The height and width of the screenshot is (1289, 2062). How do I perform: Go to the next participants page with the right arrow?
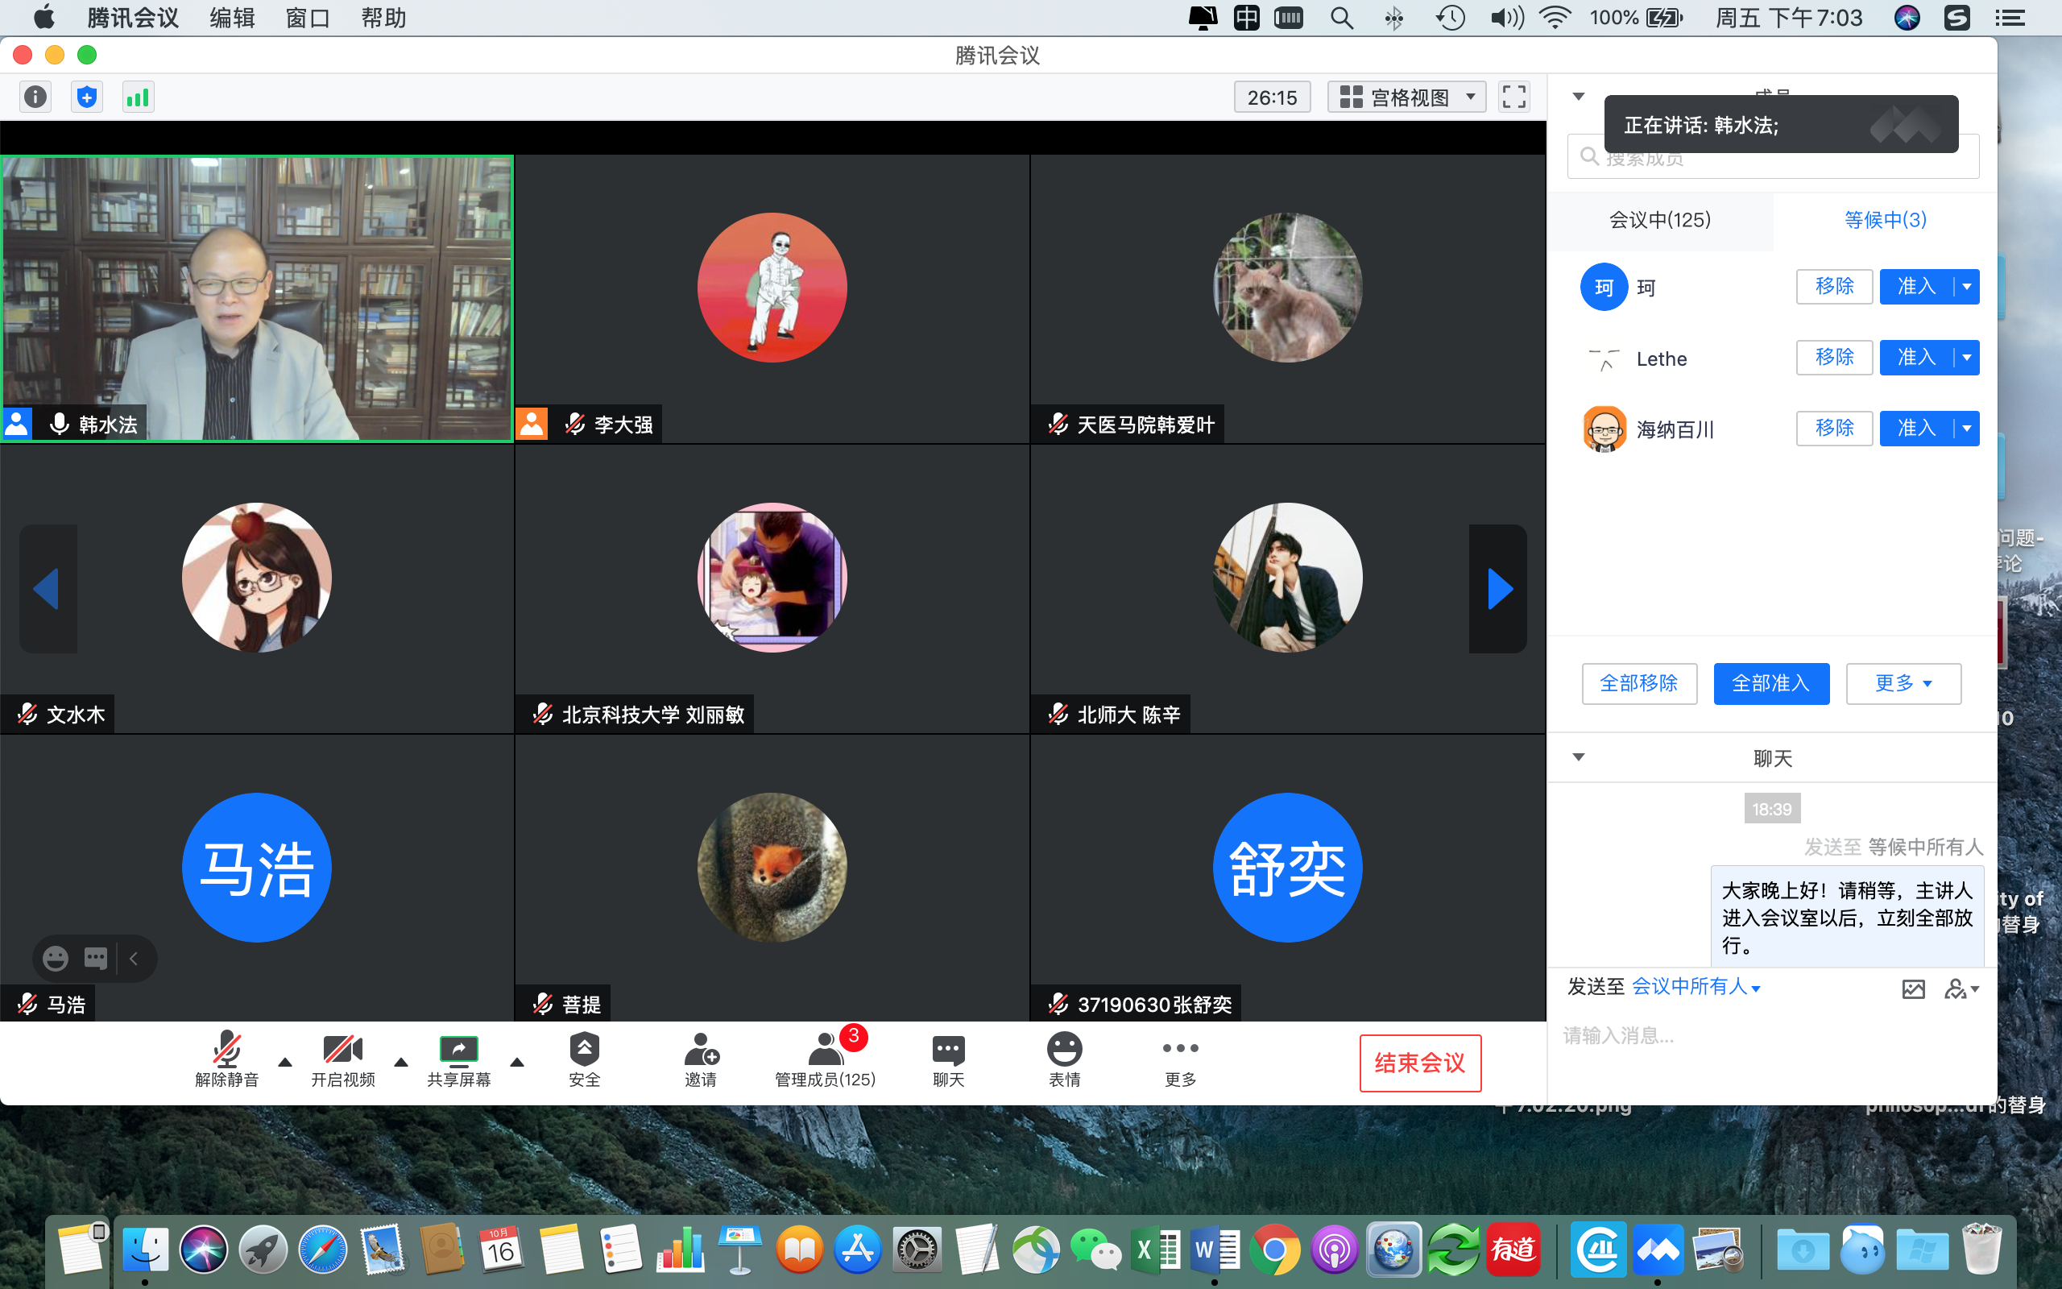tap(1498, 589)
